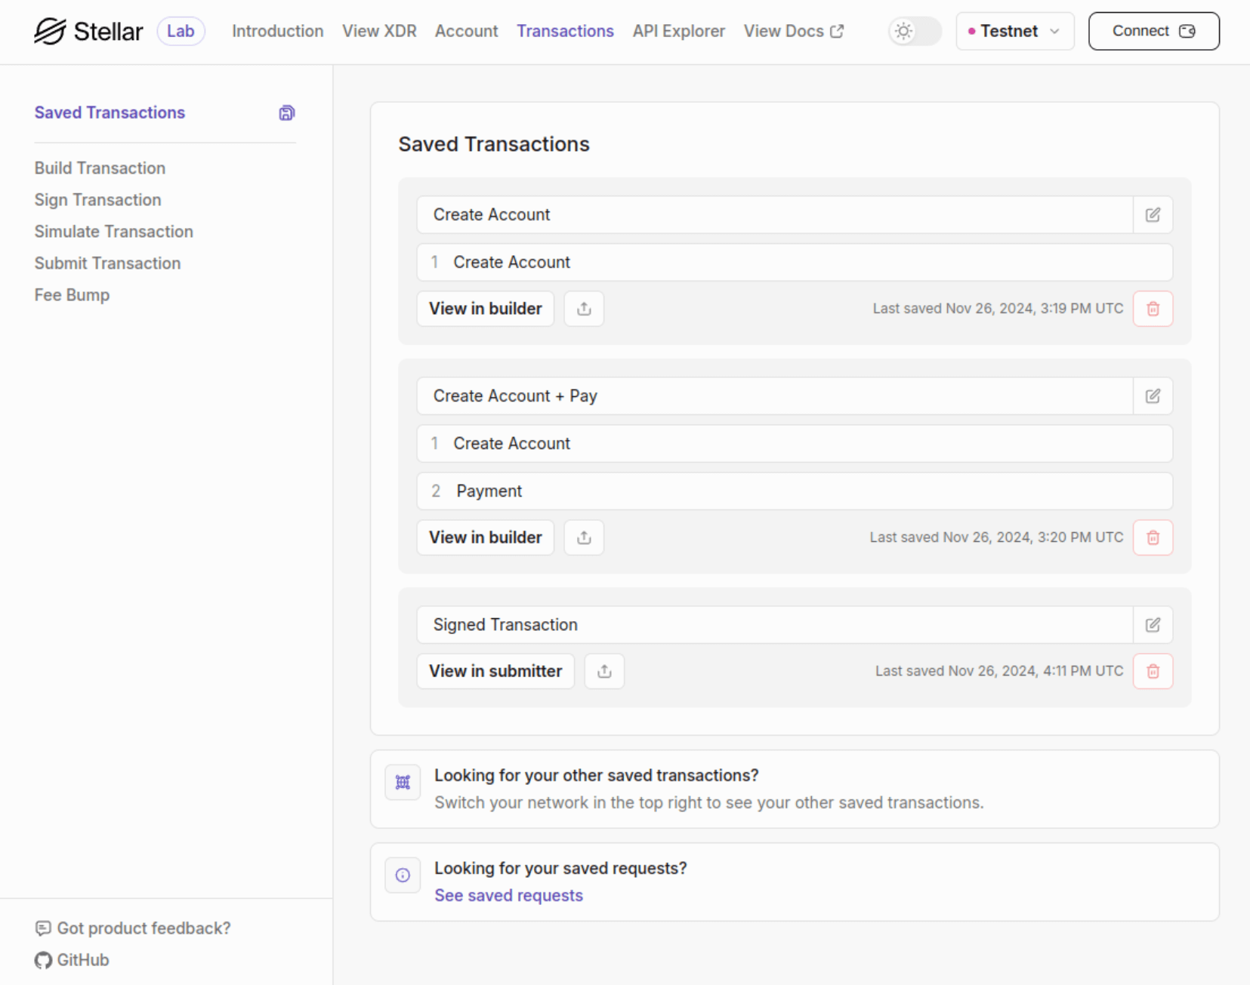Click the GitHub octocat icon
1250x985 pixels.
point(43,960)
